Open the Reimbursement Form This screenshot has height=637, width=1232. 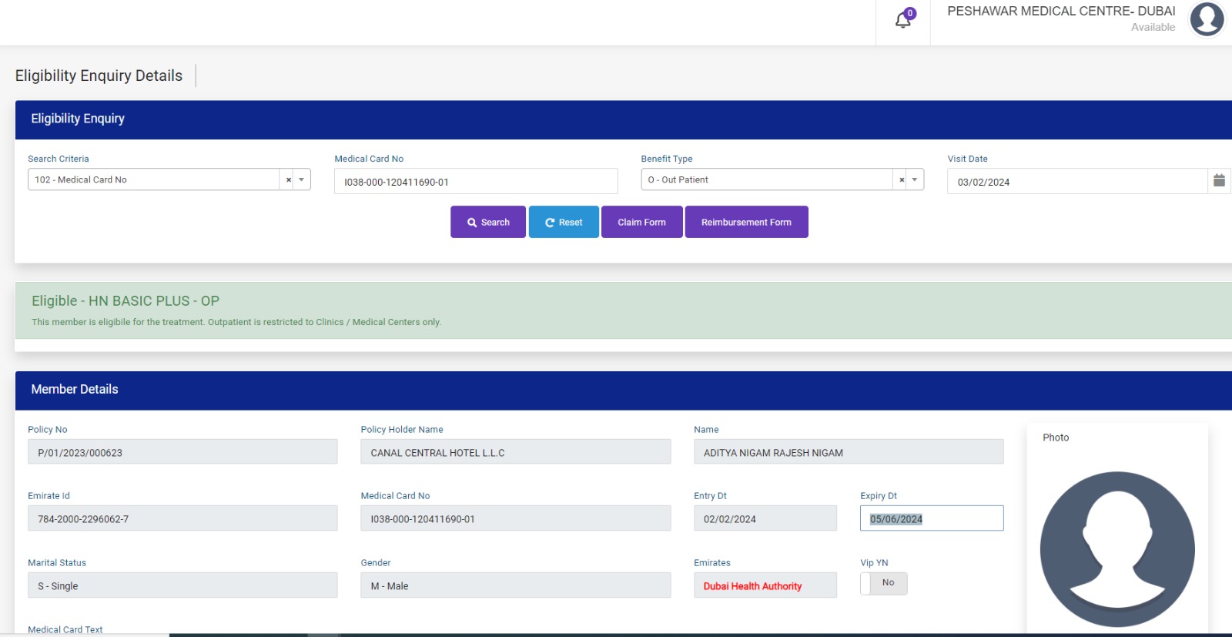pos(746,222)
